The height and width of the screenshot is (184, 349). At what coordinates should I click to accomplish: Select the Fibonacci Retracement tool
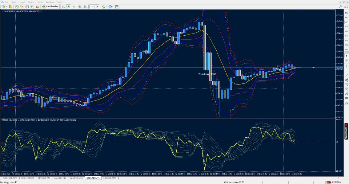coord(346,85)
